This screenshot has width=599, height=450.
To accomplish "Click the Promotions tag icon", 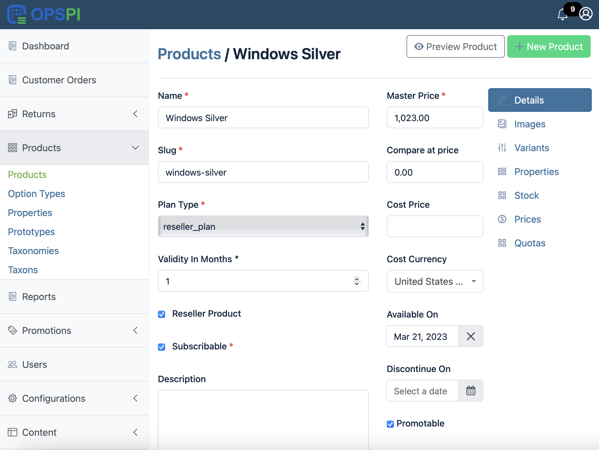I will [x=13, y=331].
